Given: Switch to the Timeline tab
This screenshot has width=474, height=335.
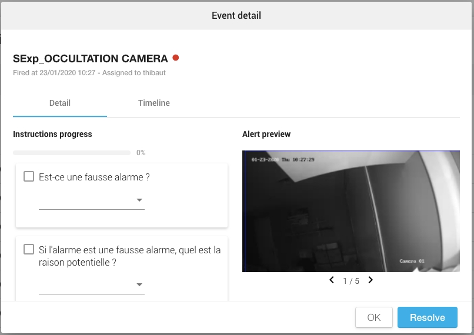Looking at the screenshot, I should (154, 103).
